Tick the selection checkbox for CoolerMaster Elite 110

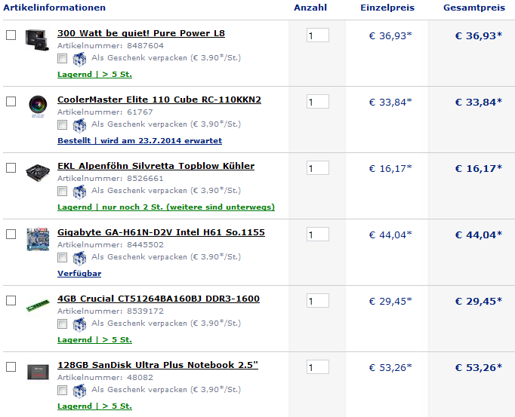[11, 101]
